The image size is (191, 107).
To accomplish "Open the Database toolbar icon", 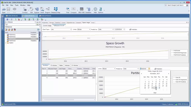I will pyautogui.click(x=88, y=10).
